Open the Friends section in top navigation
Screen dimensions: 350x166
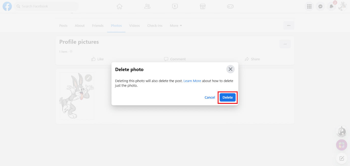click(147, 6)
